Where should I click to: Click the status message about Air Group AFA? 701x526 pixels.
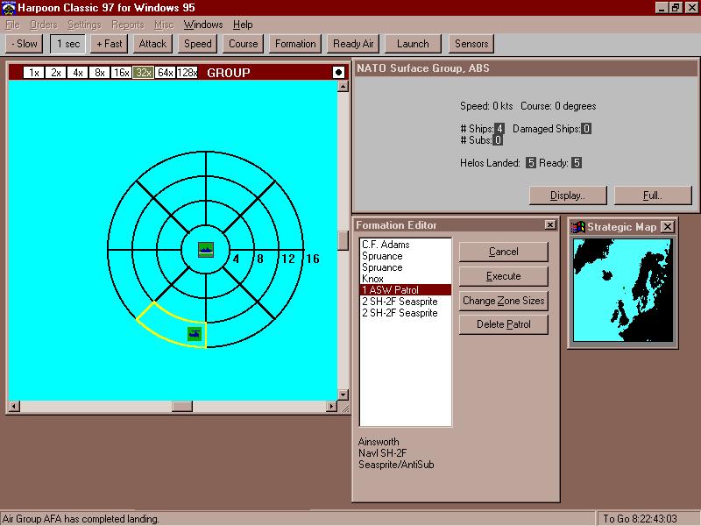81,519
